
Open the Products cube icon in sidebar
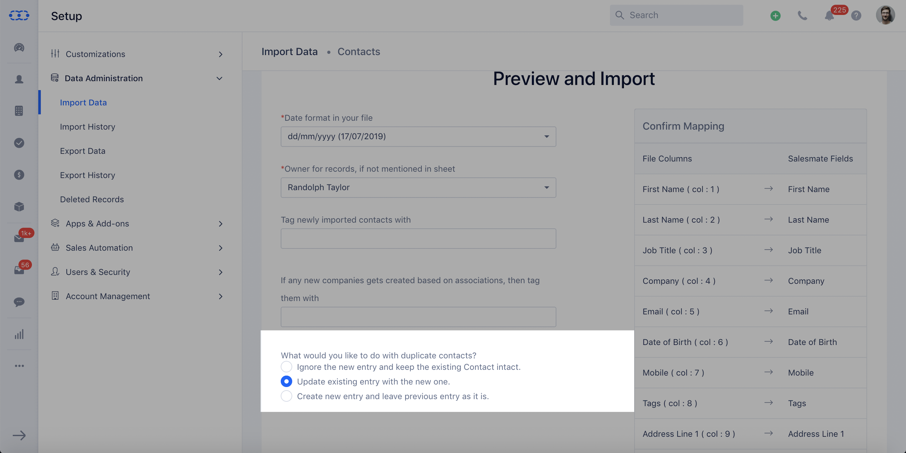(19, 206)
